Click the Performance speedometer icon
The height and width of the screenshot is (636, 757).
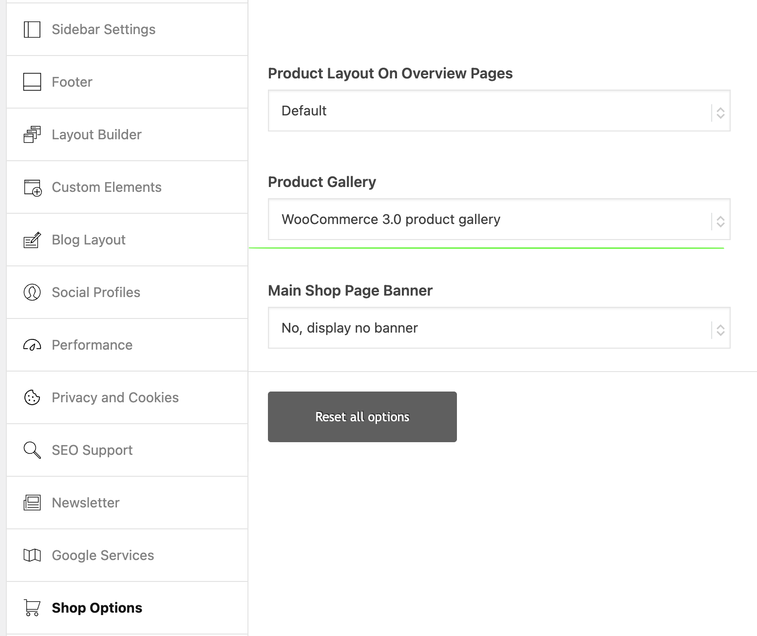32,345
